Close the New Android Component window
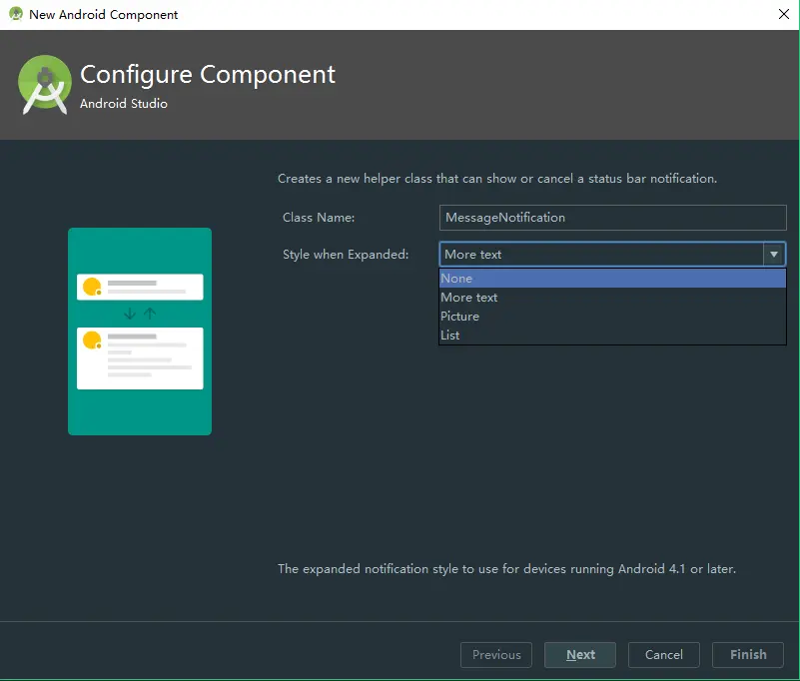The height and width of the screenshot is (681, 800). (784, 14)
